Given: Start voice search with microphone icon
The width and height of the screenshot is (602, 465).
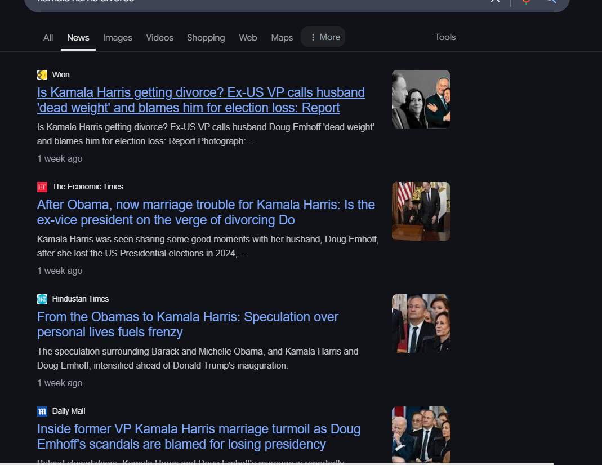Looking at the screenshot, I should coord(526,1).
